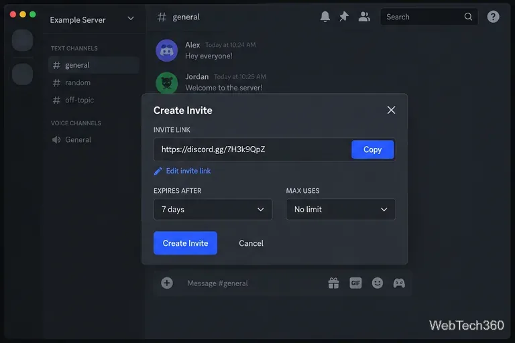Click Edit invite link
Viewport: 515px width, 343px height.
pos(188,171)
